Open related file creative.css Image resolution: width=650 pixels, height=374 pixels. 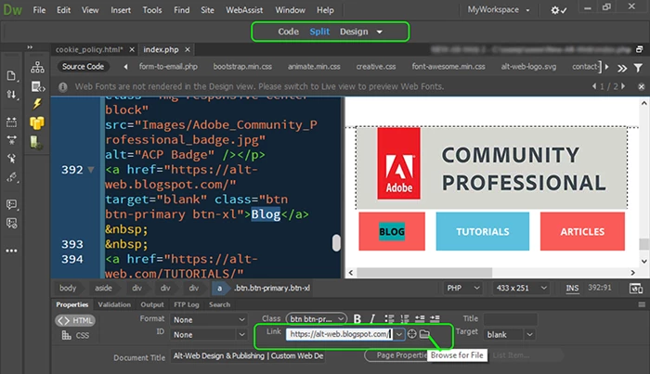(x=376, y=67)
